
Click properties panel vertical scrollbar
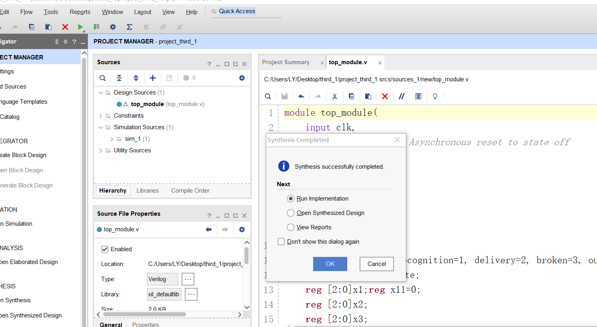[x=247, y=256]
